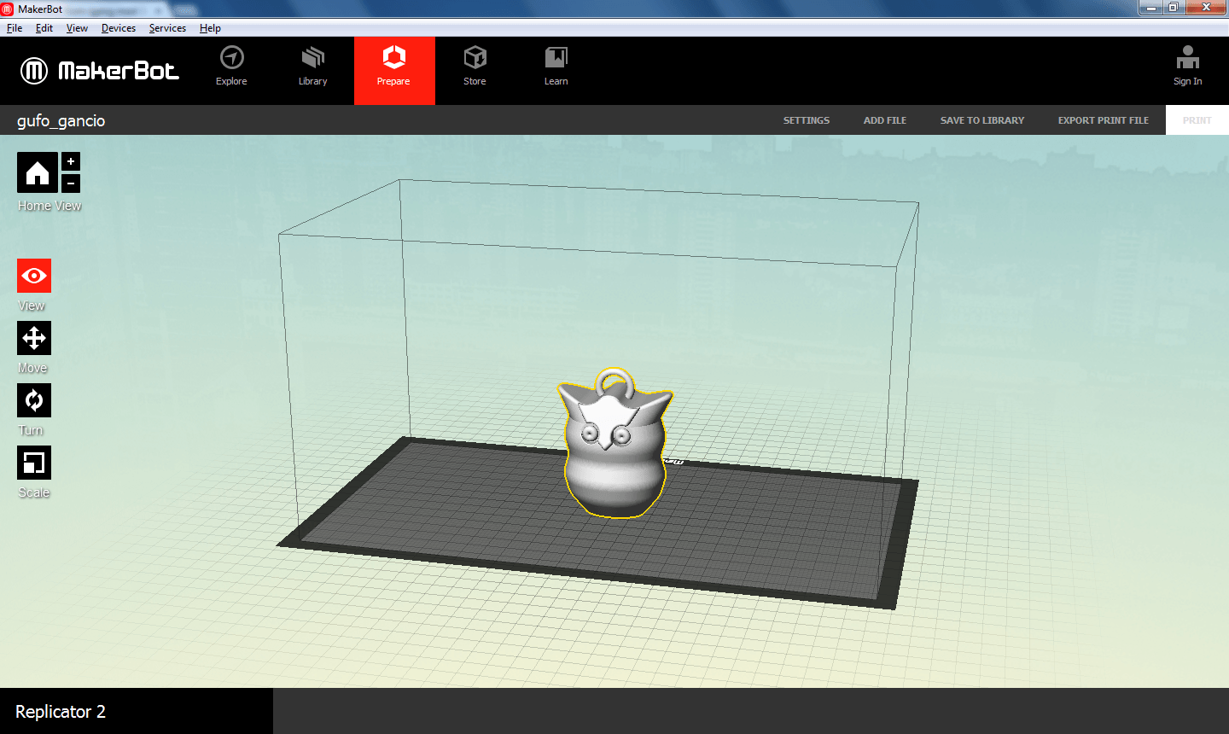Screen dimensions: 1229x734
Task: Click the MakerBot logo
Action: (x=100, y=71)
